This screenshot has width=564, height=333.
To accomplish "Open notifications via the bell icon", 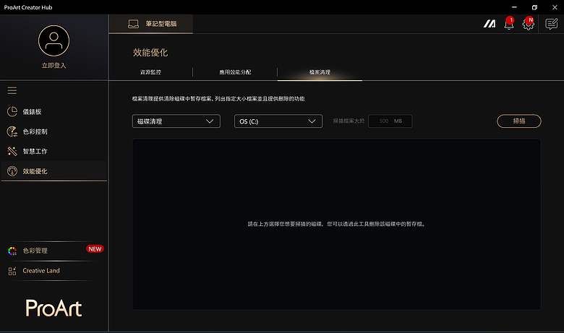I will pyautogui.click(x=509, y=24).
